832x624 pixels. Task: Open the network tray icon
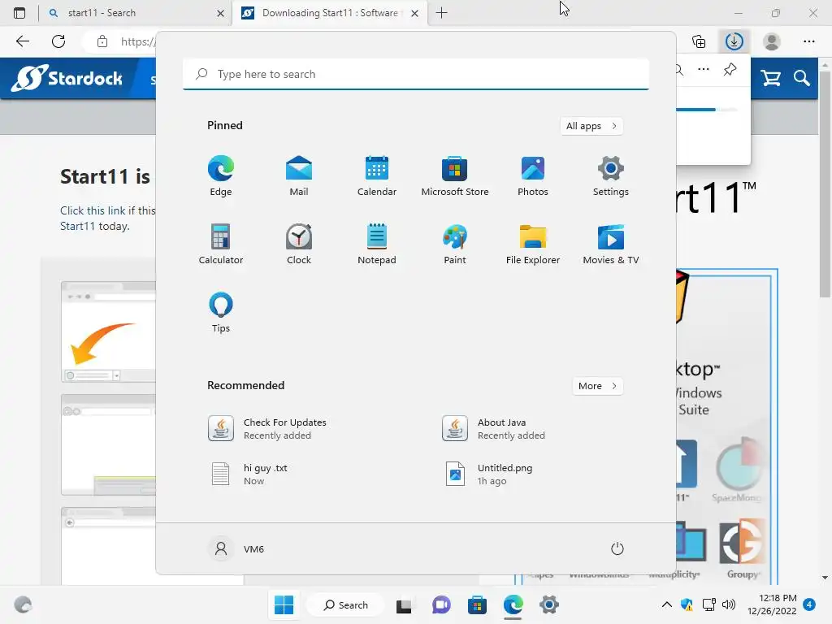pyautogui.click(x=708, y=604)
